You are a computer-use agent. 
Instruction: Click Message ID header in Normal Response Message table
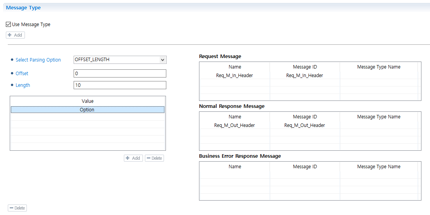[x=305, y=117]
